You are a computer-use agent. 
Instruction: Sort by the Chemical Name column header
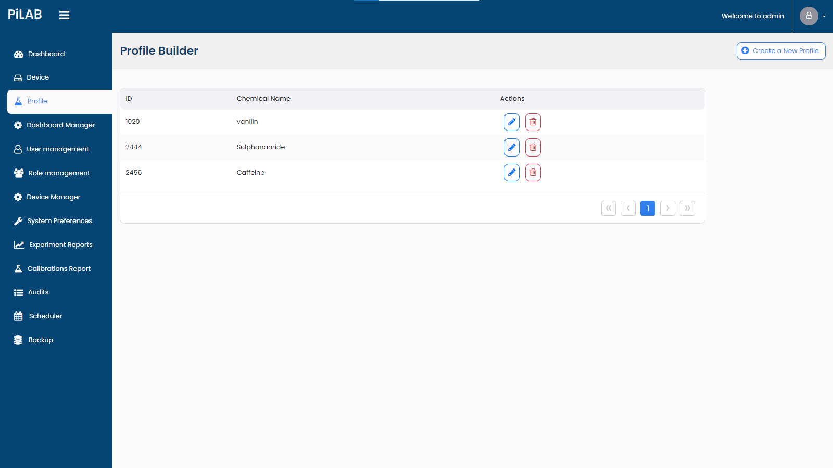(x=263, y=99)
